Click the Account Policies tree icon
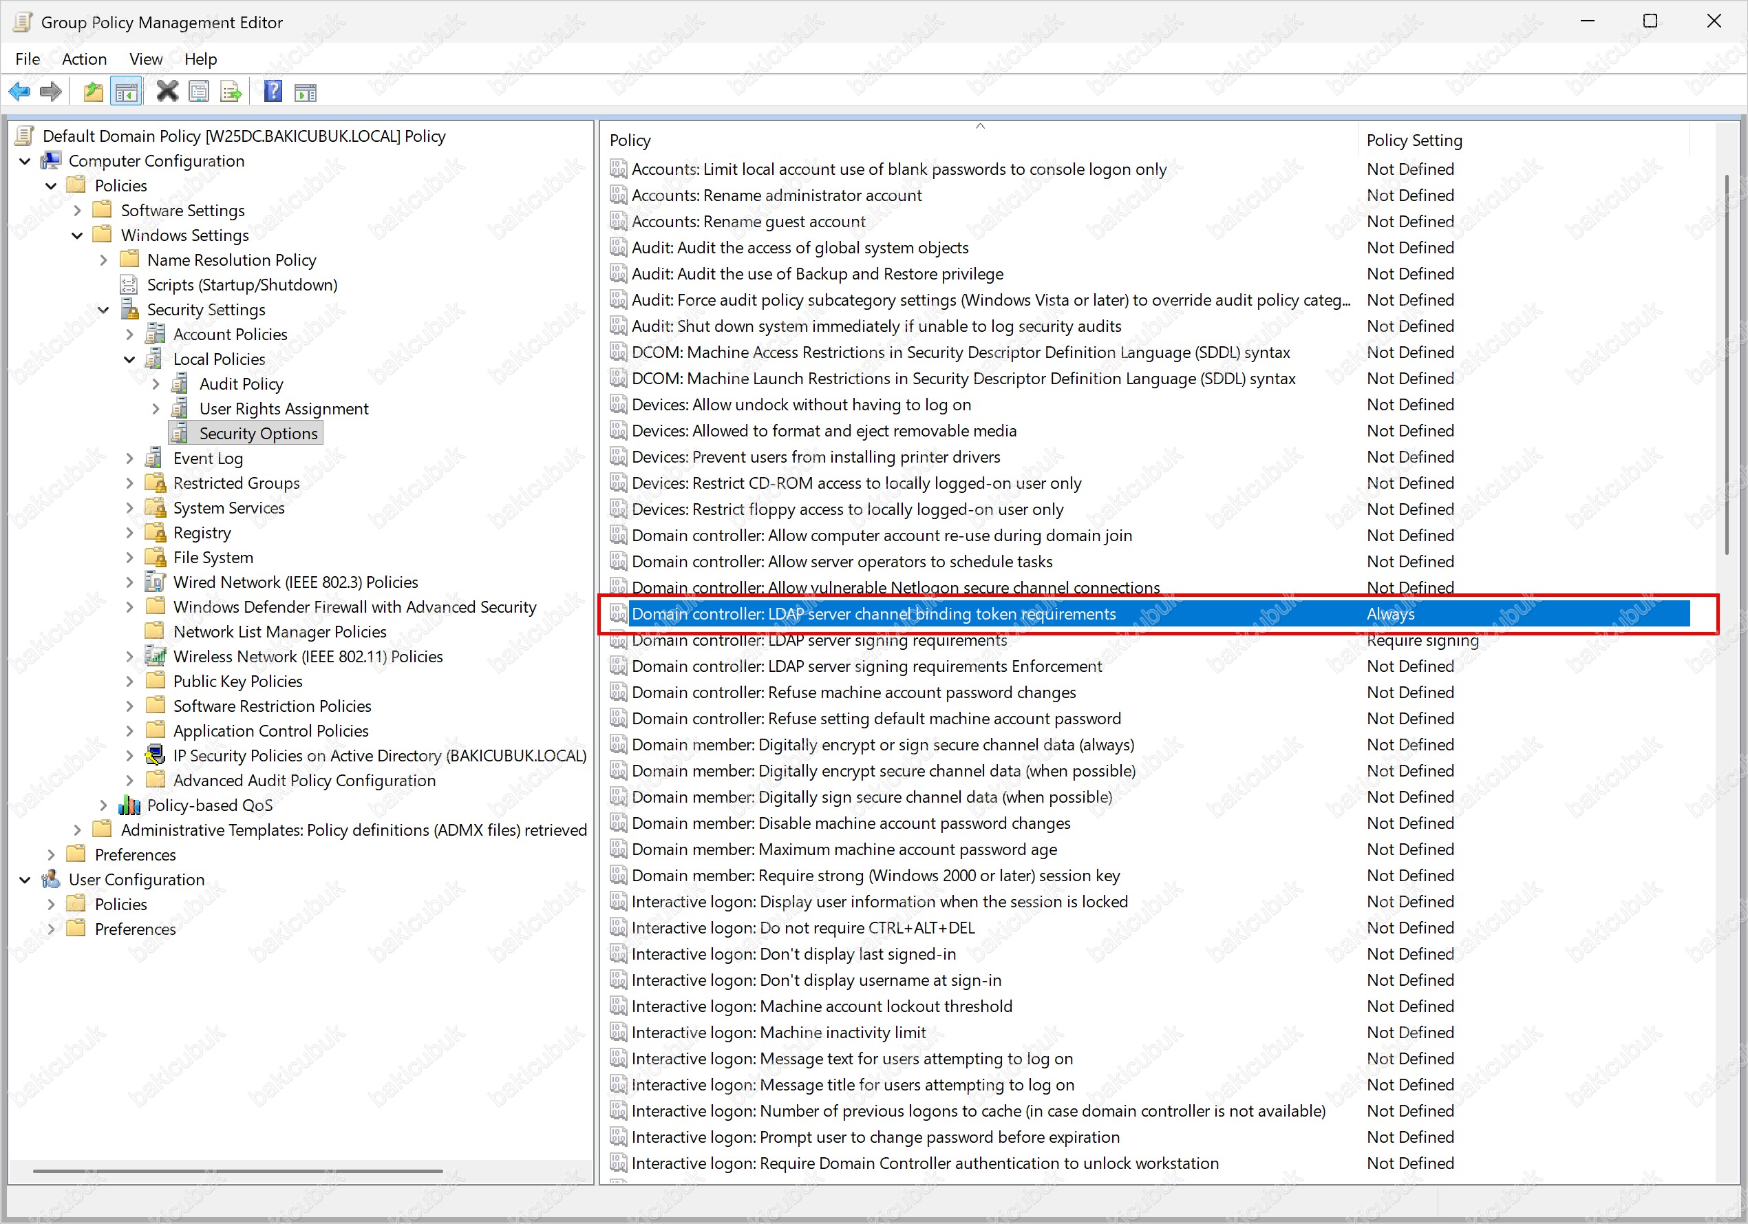The image size is (1748, 1224). (x=156, y=334)
